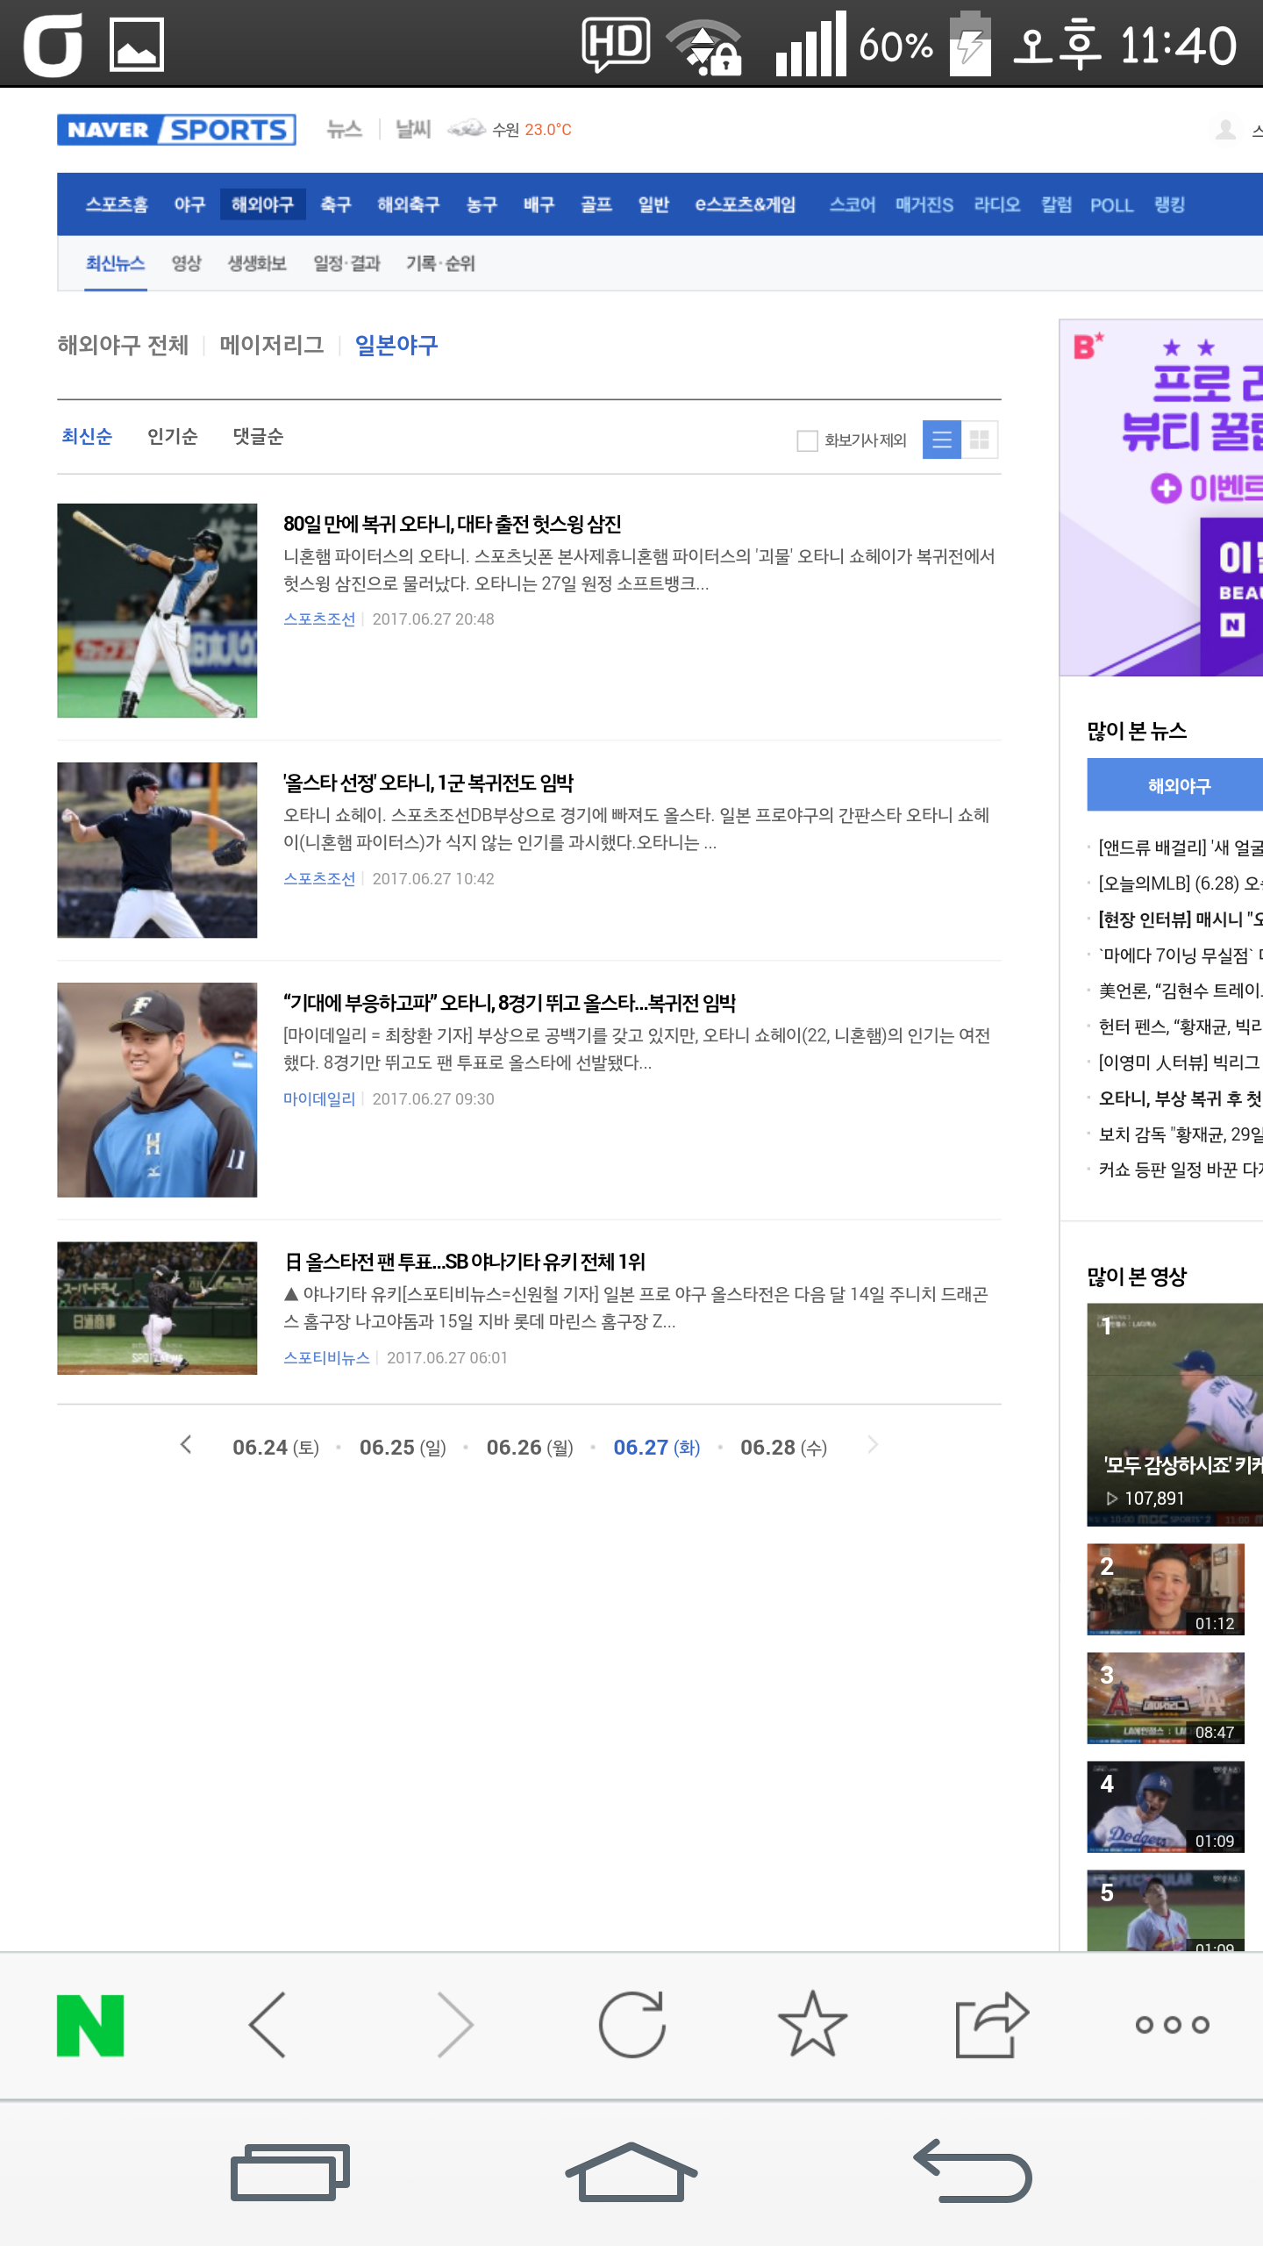
Task: Open article '80일 만에 복귀 오타니' headline
Action: [x=452, y=524]
